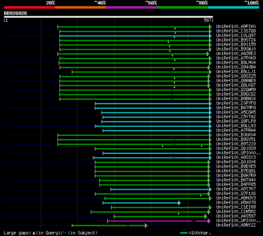Open the UniRef100_Q6J929 hit label
The height and width of the screenshot is (236, 263).
(x=236, y=149)
